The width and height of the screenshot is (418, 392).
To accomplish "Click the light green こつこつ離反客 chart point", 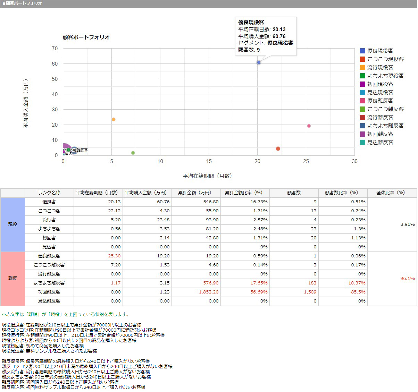I will [x=133, y=153].
